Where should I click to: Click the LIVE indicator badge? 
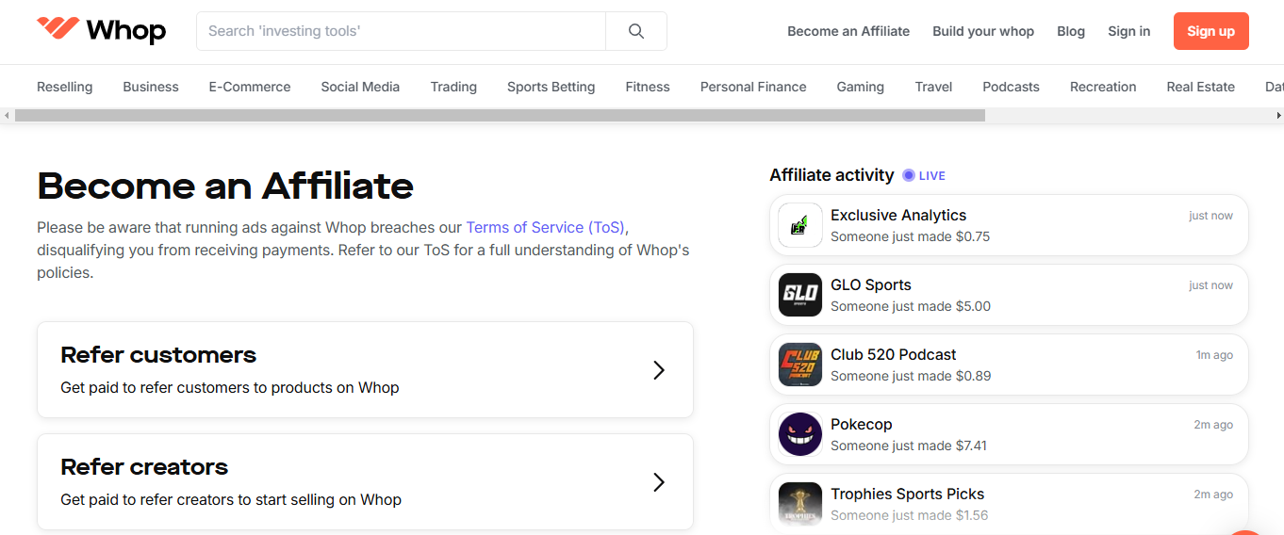click(x=924, y=175)
